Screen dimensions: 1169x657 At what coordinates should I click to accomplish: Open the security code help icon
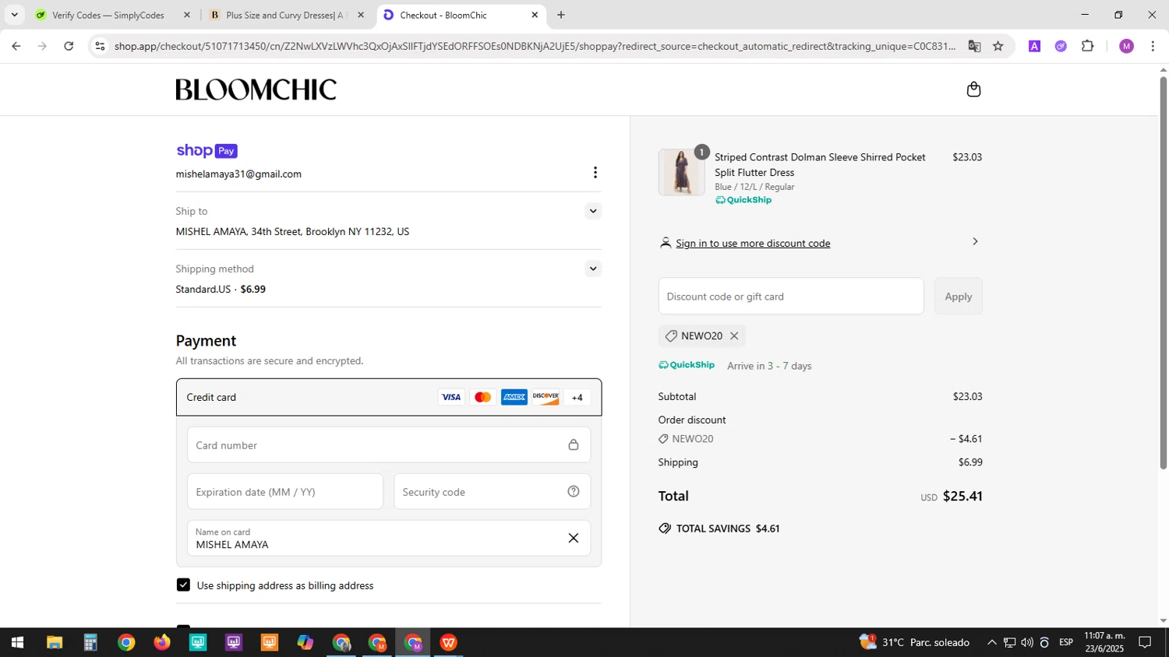(574, 491)
